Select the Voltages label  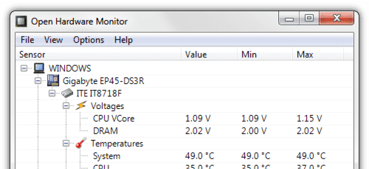107,106
